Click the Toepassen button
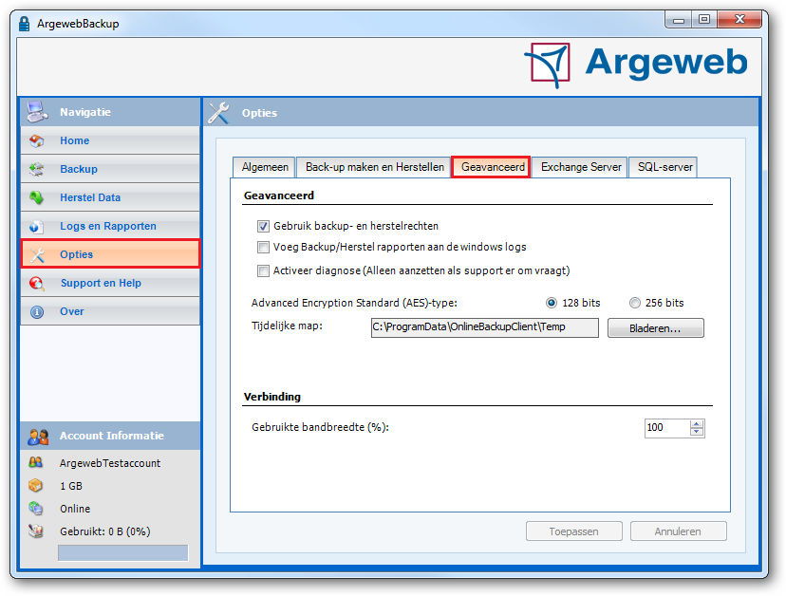Screen dimensions: 786x596 574,531
